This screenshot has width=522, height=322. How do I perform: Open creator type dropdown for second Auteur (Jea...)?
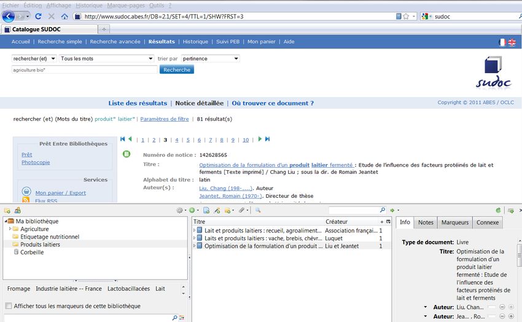point(426,316)
